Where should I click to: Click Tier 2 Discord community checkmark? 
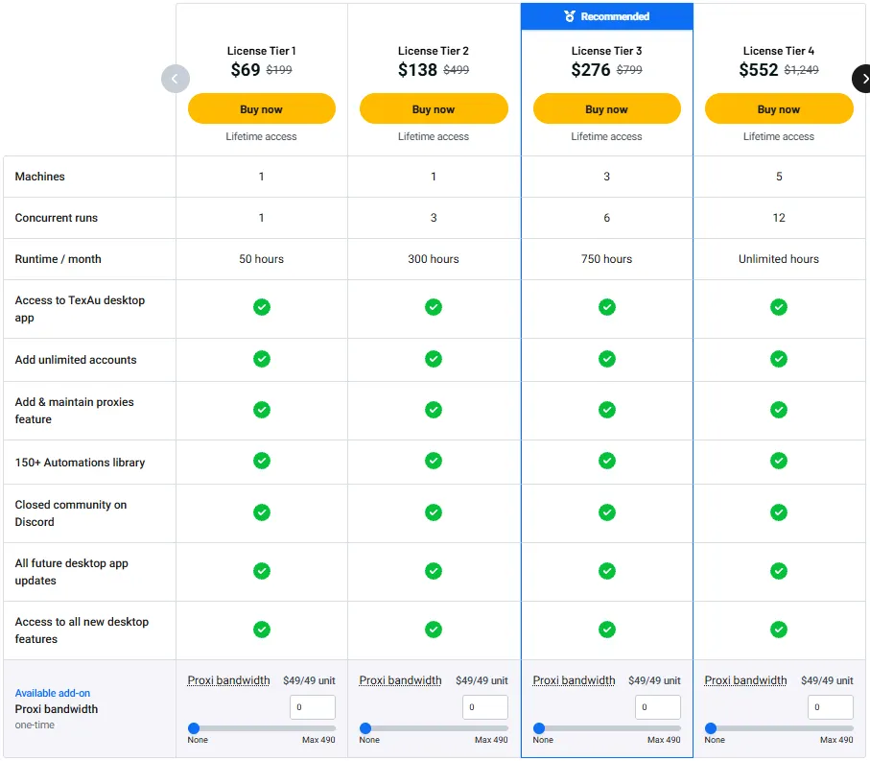coord(434,512)
